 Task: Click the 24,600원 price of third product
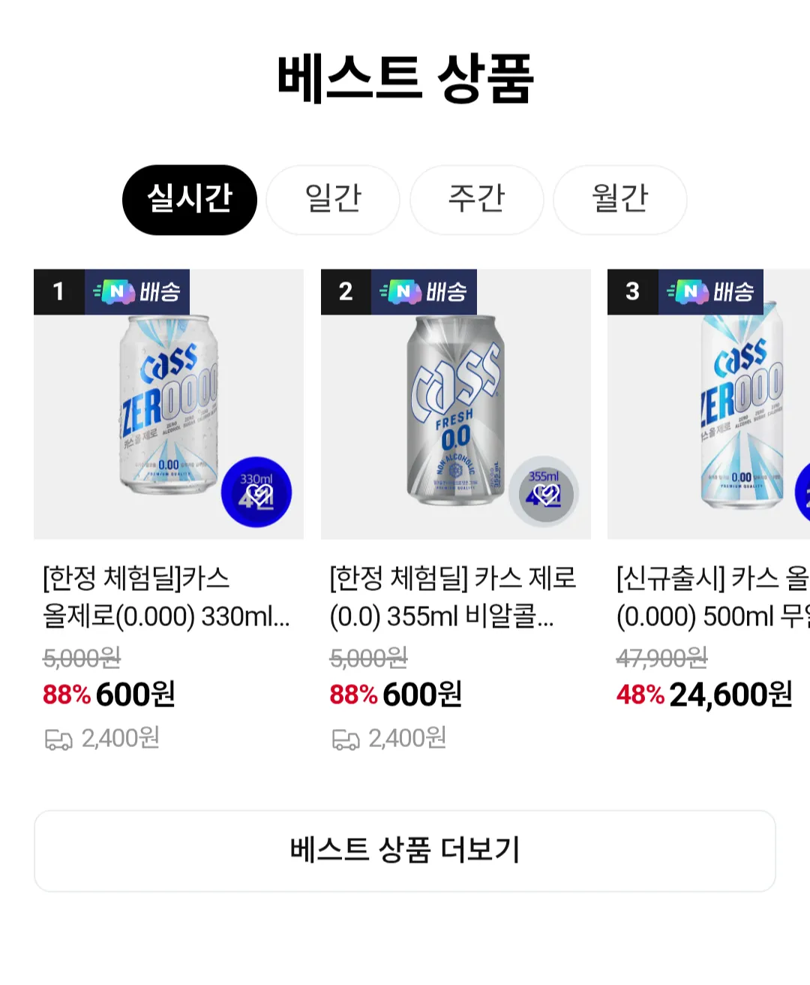[730, 695]
